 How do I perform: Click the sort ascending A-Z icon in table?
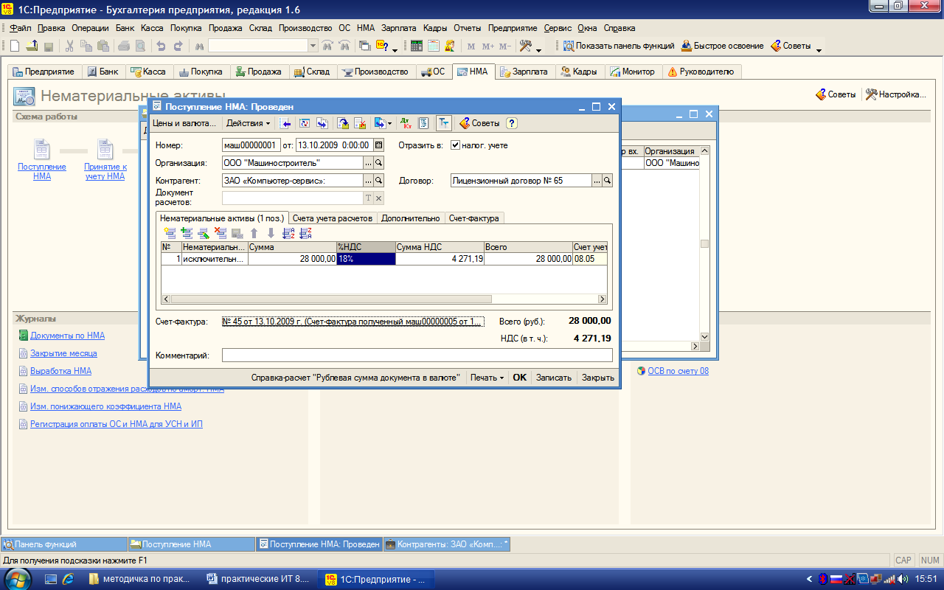tap(288, 233)
